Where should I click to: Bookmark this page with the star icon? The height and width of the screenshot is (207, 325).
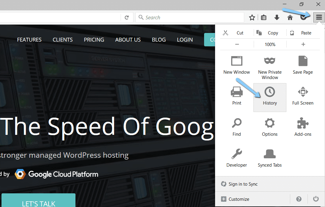252,17
